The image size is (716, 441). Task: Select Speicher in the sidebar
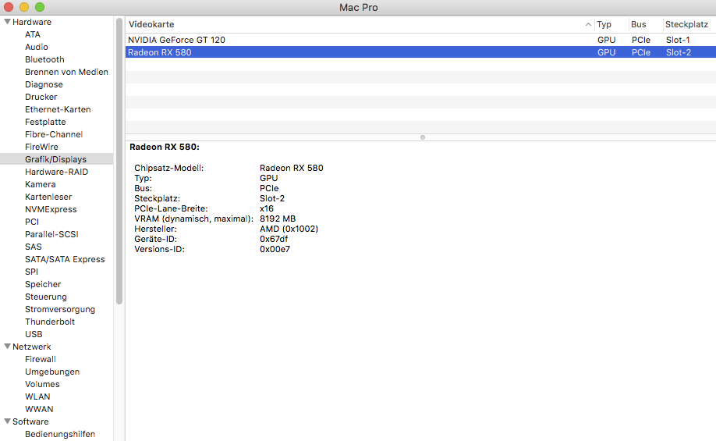click(43, 284)
